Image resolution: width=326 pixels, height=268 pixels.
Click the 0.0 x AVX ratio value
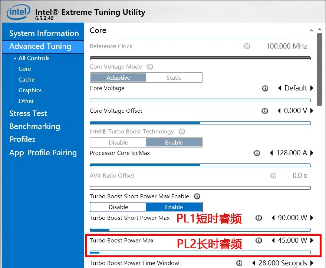tap(300, 176)
